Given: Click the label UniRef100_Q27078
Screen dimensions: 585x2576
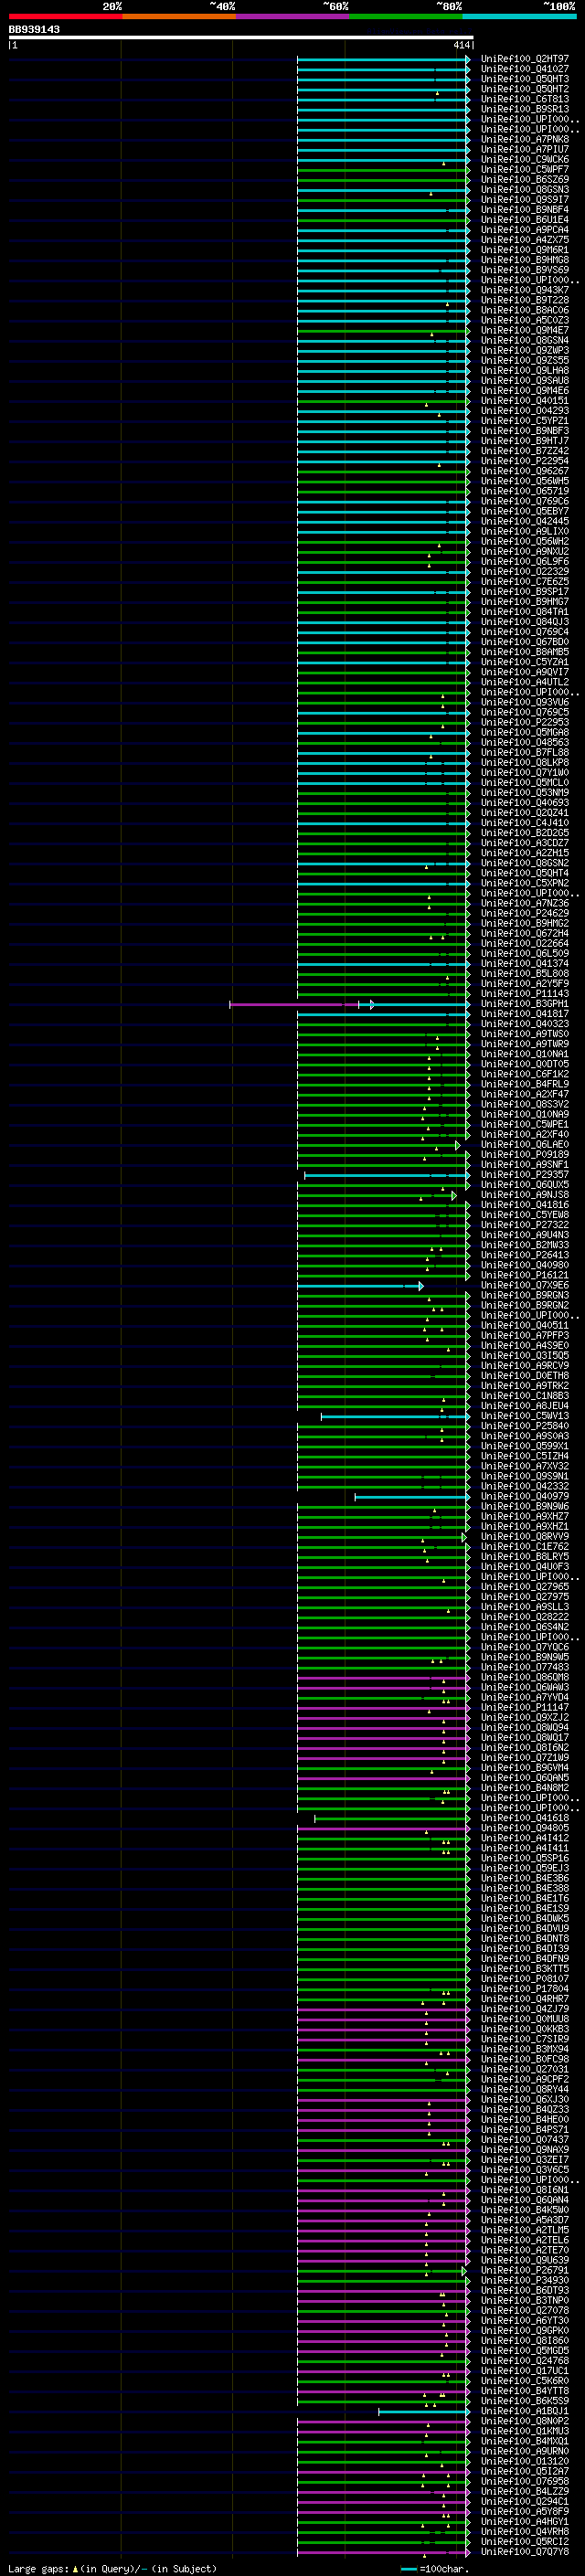Looking at the screenshot, I should pyautogui.click(x=524, y=2311).
